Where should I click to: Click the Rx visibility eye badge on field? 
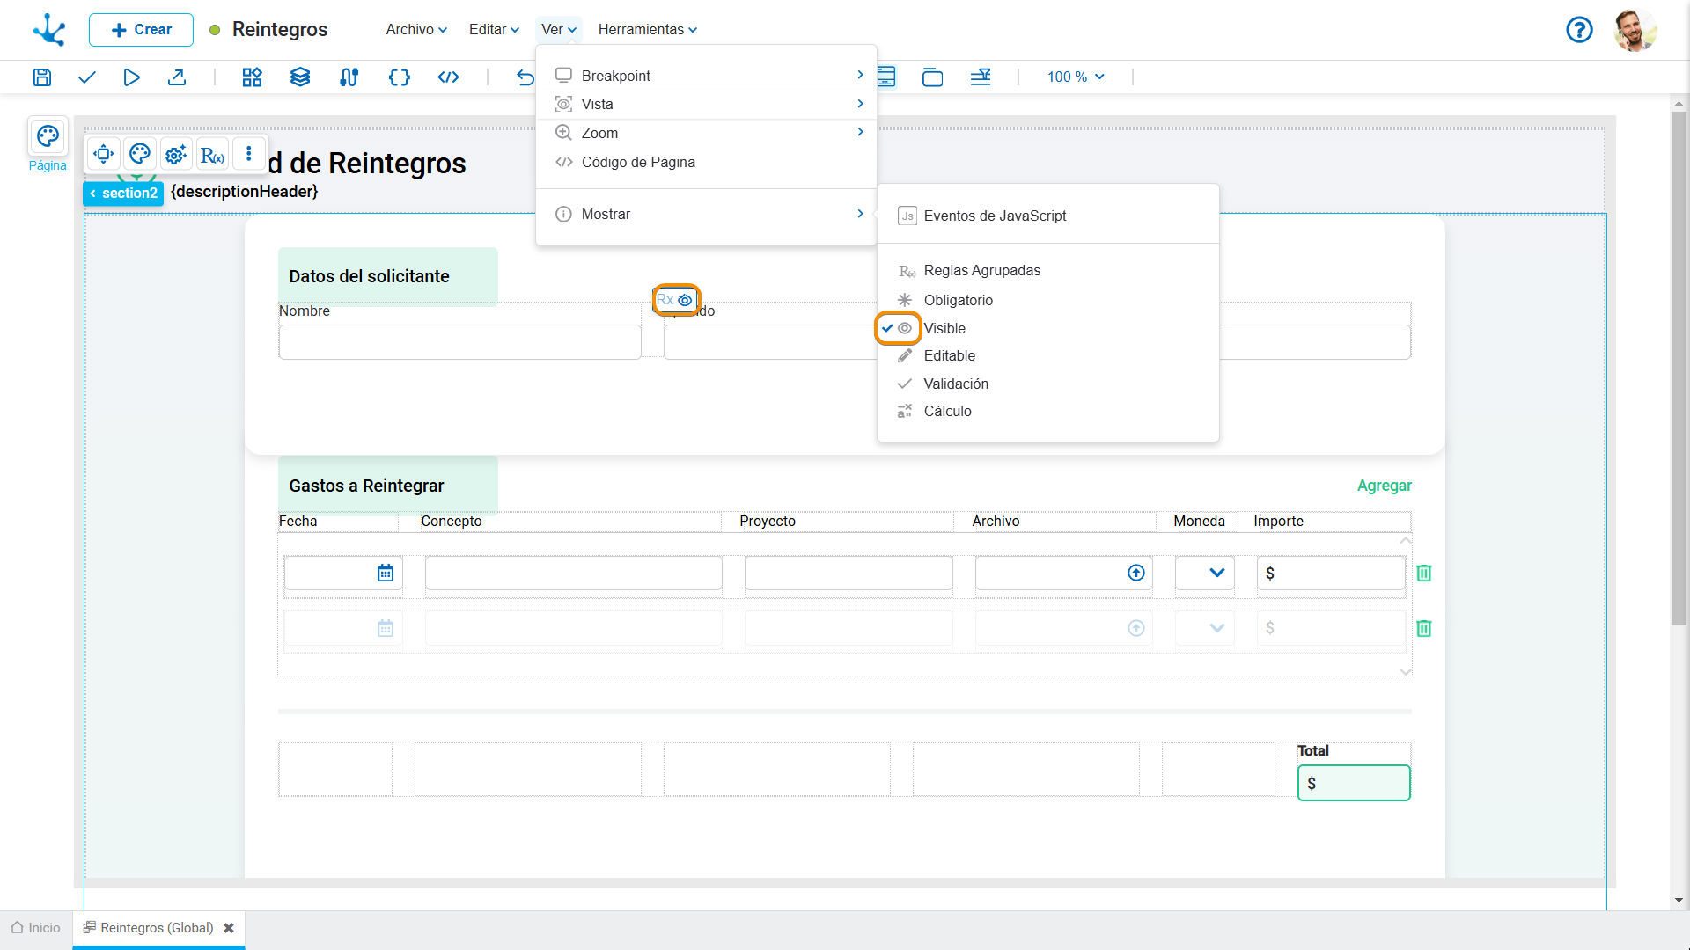point(675,300)
